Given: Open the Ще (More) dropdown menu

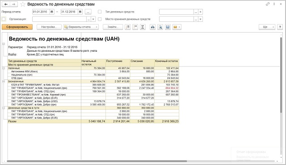Looking at the screenshot, I should (x=267, y=27).
